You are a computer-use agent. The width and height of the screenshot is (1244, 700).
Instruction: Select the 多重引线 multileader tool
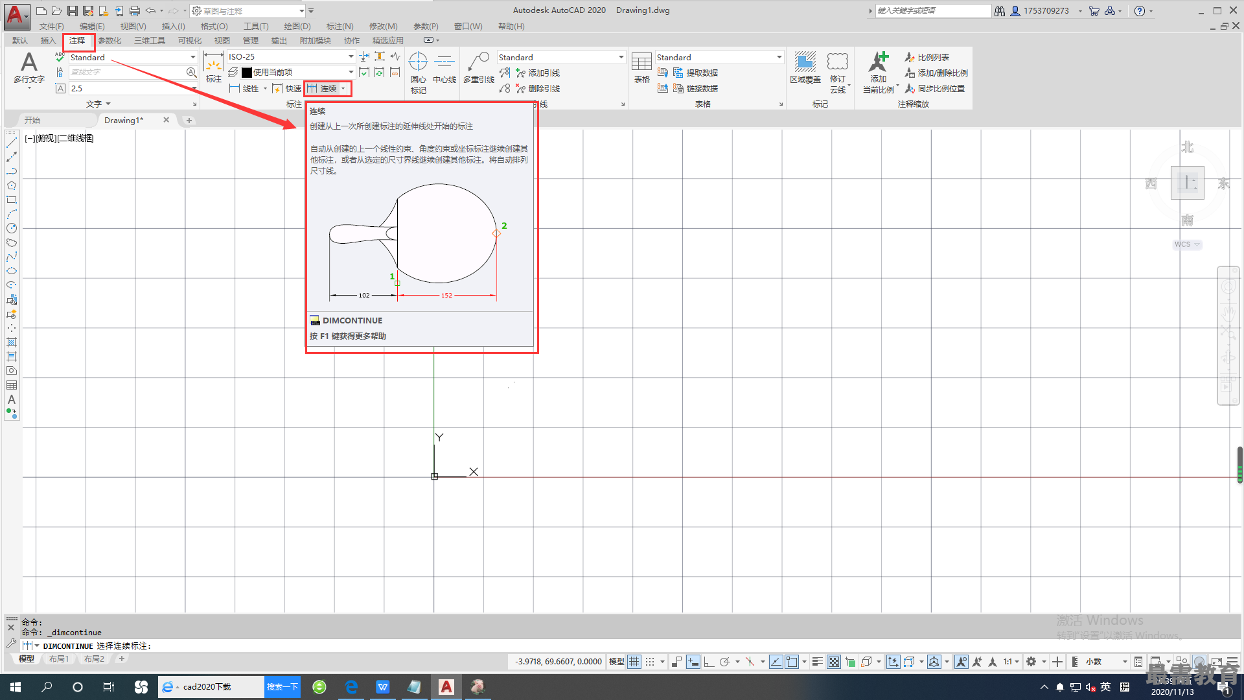pos(479,67)
